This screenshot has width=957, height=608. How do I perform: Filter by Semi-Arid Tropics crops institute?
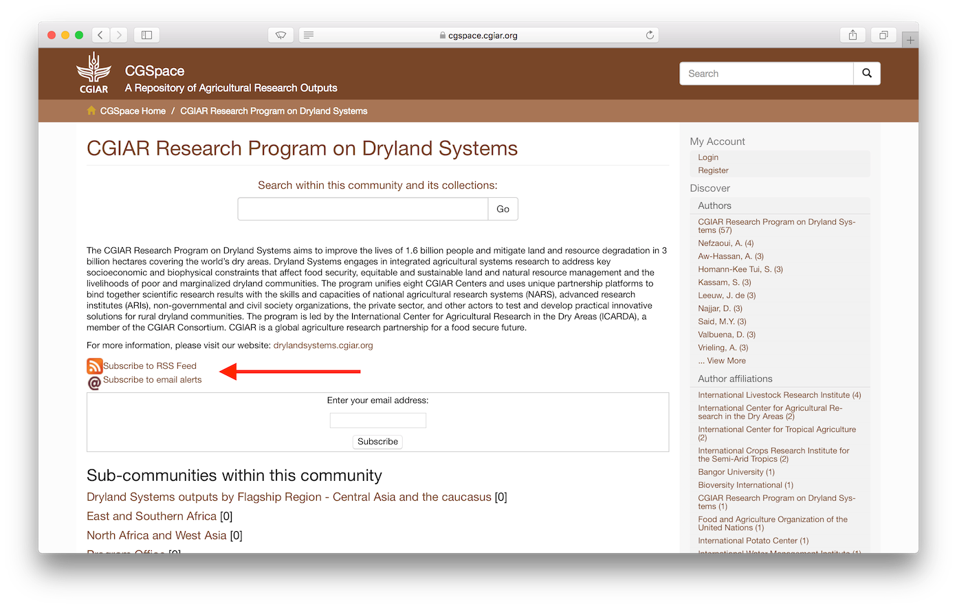click(x=773, y=455)
